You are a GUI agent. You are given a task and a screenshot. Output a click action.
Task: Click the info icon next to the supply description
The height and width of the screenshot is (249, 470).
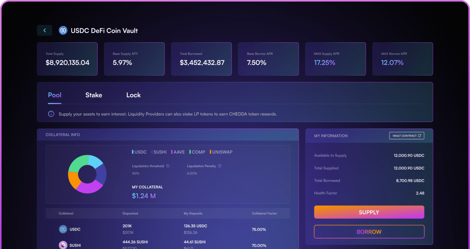point(51,113)
